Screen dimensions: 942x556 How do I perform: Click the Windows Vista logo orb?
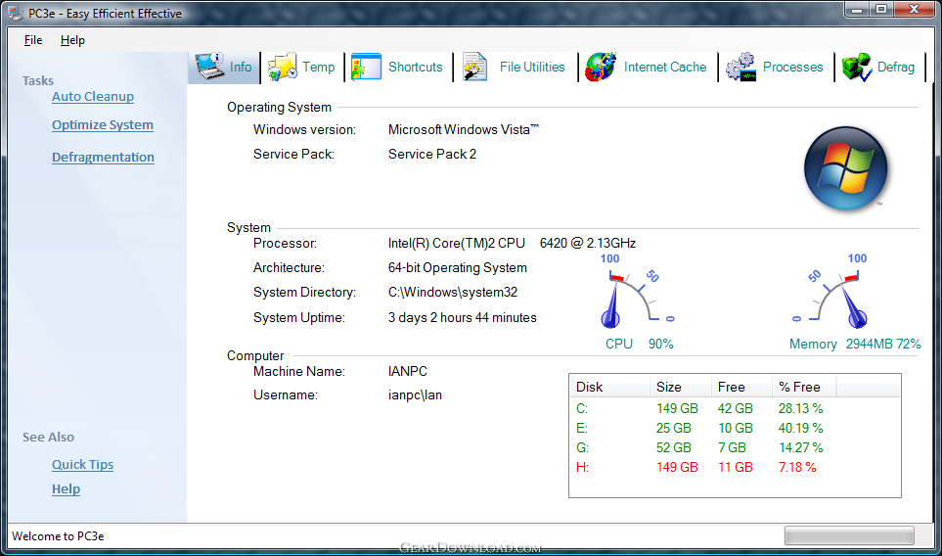tap(845, 167)
